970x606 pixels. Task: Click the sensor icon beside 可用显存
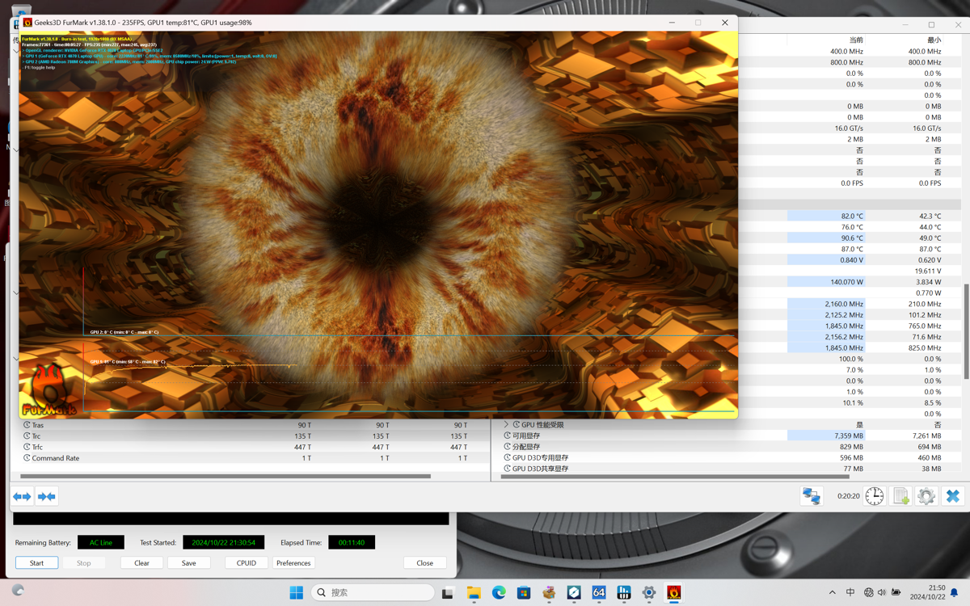coord(507,436)
